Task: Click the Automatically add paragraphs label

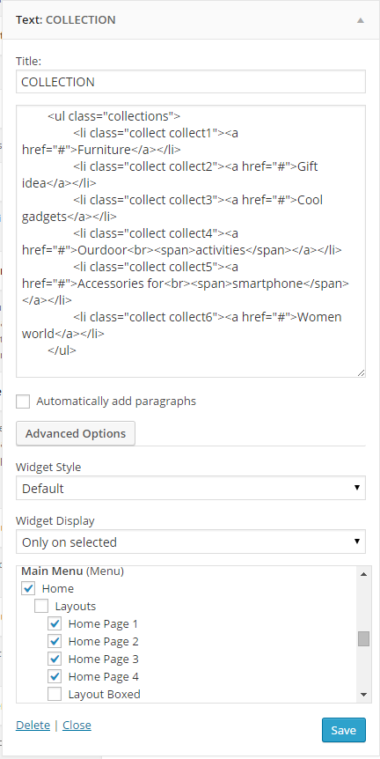Action: (x=116, y=402)
